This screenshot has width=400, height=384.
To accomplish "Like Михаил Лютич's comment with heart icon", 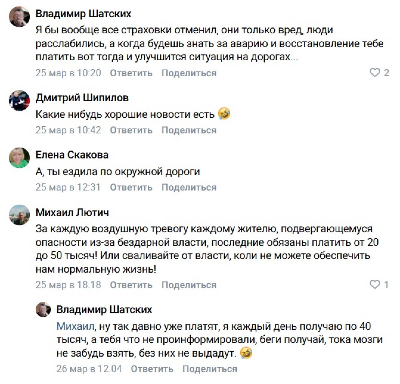I will point(375,284).
